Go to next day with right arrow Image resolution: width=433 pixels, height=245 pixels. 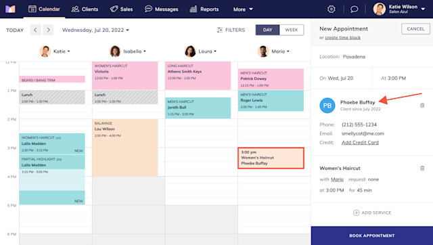click(x=48, y=30)
